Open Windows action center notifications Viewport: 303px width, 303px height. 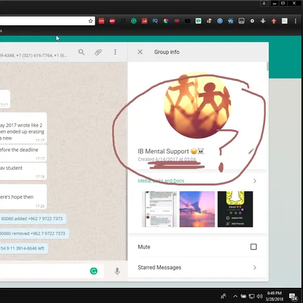(293, 297)
